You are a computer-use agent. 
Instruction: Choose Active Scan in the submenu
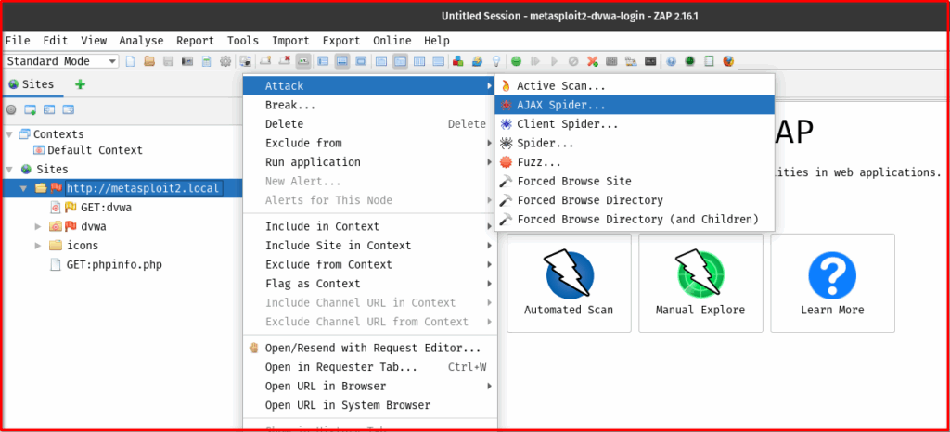click(x=635, y=86)
